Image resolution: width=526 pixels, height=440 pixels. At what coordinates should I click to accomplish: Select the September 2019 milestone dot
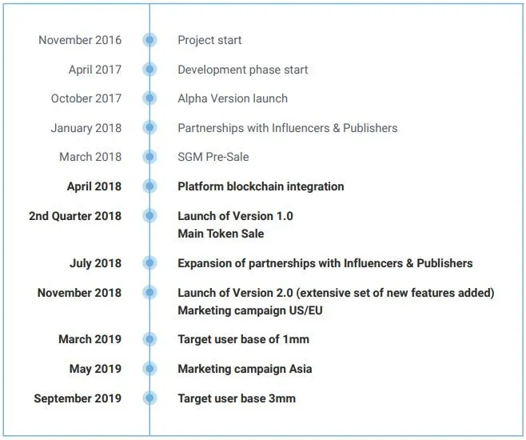tap(149, 398)
